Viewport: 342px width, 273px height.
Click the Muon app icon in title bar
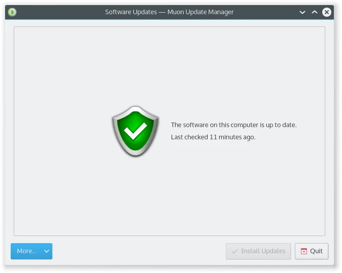click(12, 12)
